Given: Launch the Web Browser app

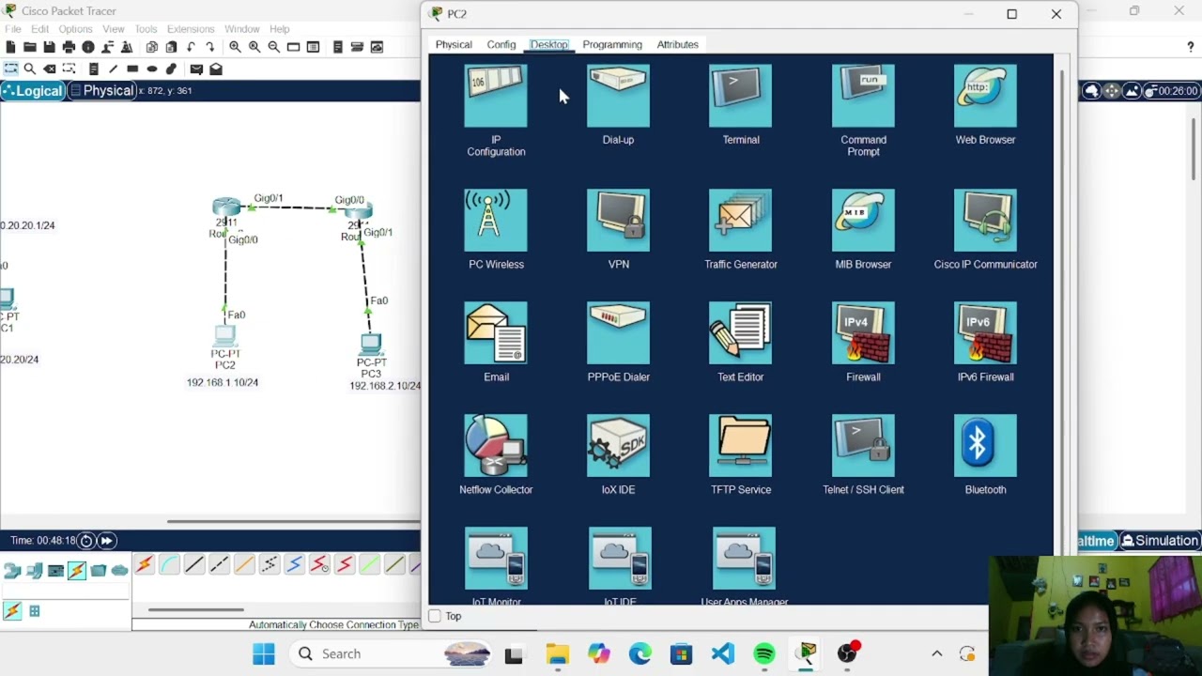Looking at the screenshot, I should (985, 97).
